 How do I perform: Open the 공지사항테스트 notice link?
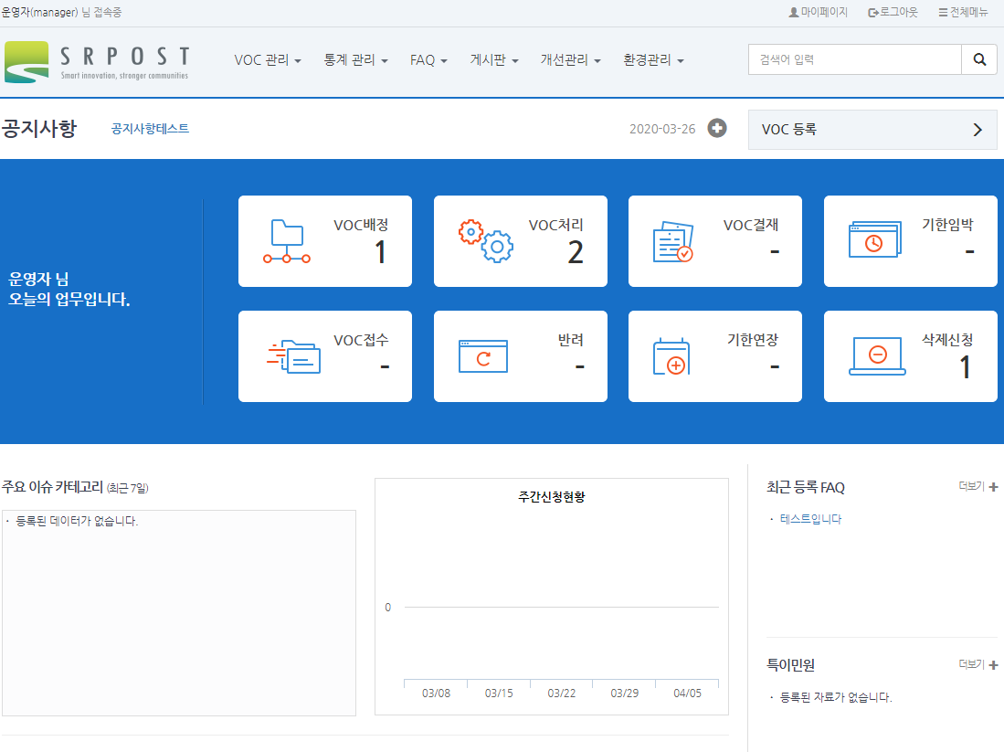pyautogui.click(x=150, y=129)
